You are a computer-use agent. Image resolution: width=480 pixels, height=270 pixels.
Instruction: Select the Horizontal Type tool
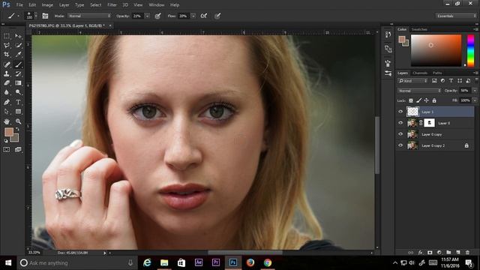pyautogui.click(x=18, y=102)
